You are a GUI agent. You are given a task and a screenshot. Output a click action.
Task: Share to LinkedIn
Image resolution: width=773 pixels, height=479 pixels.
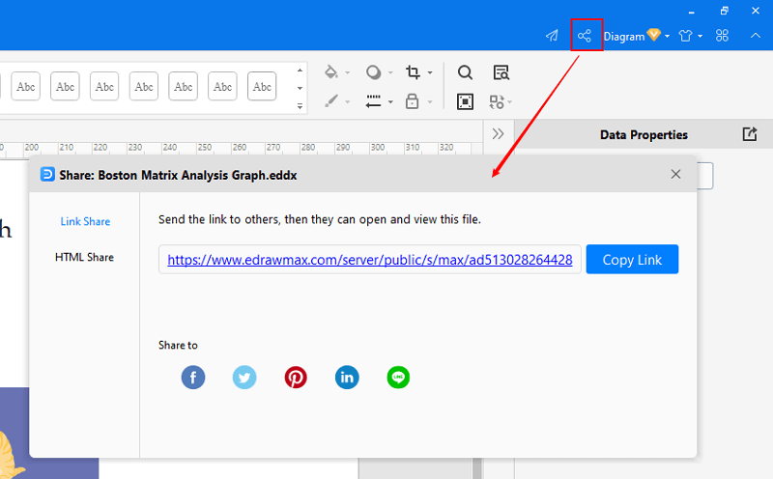tap(347, 378)
